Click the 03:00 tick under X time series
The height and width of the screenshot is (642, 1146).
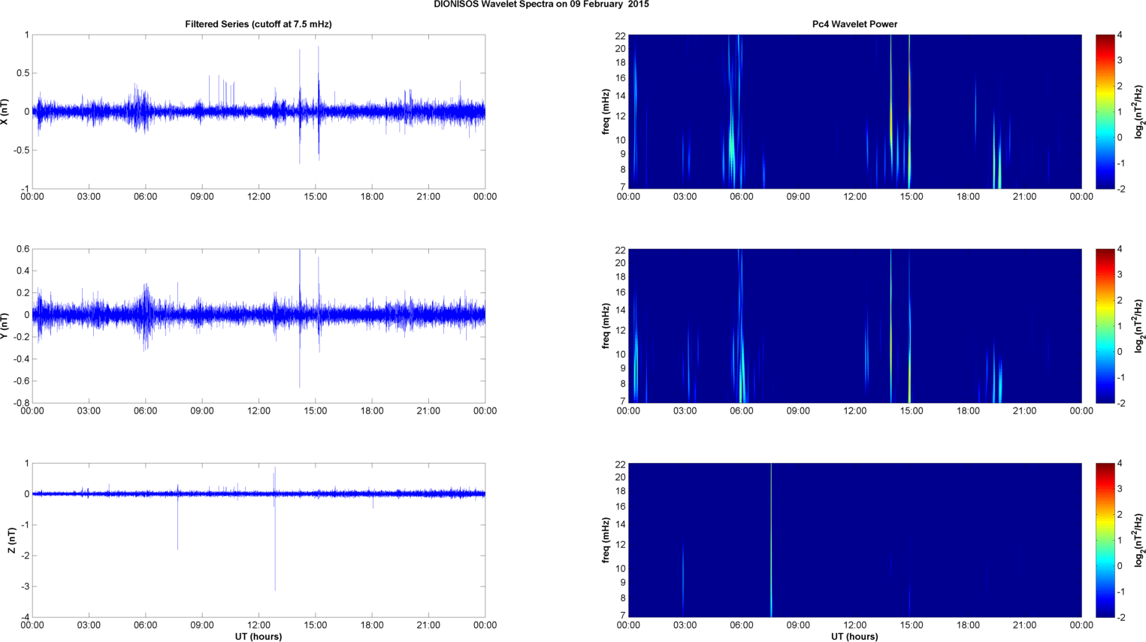[x=89, y=197]
